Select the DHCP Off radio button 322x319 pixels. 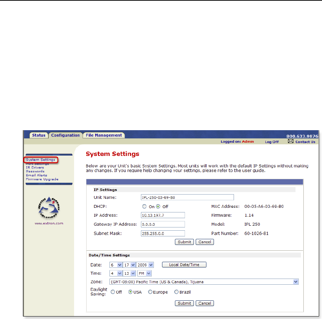pyautogui.click(x=158, y=206)
